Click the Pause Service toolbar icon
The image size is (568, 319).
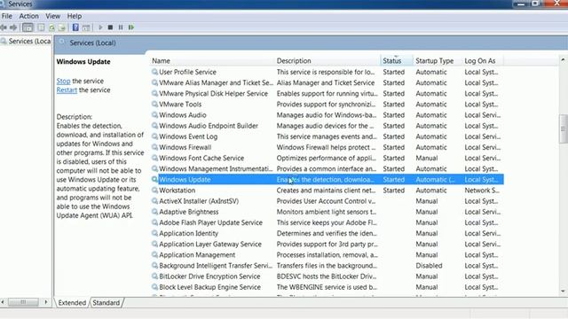click(x=121, y=27)
